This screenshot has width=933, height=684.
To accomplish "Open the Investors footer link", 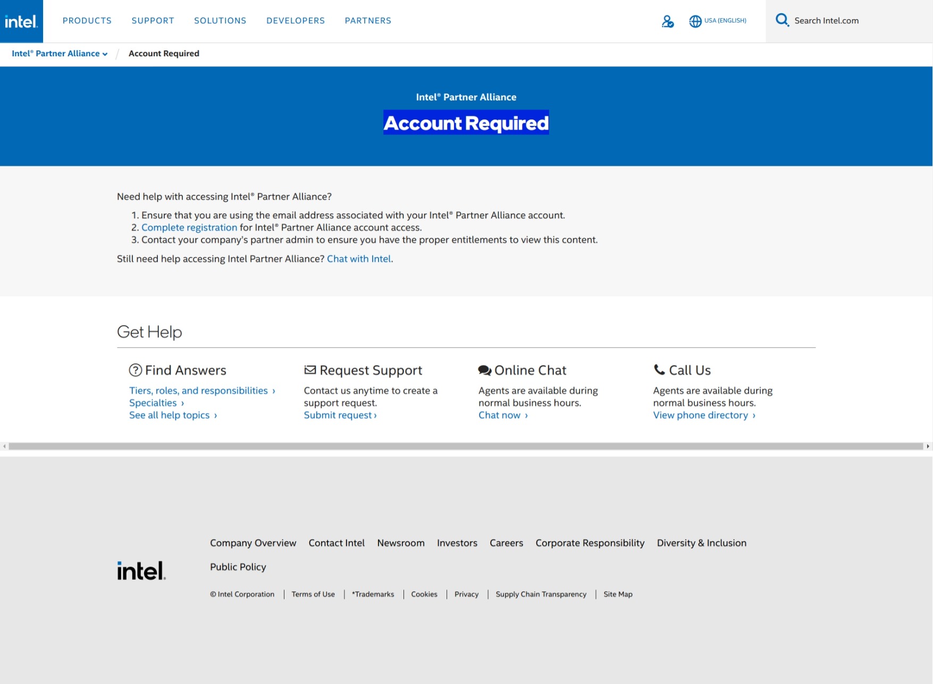I will (457, 543).
